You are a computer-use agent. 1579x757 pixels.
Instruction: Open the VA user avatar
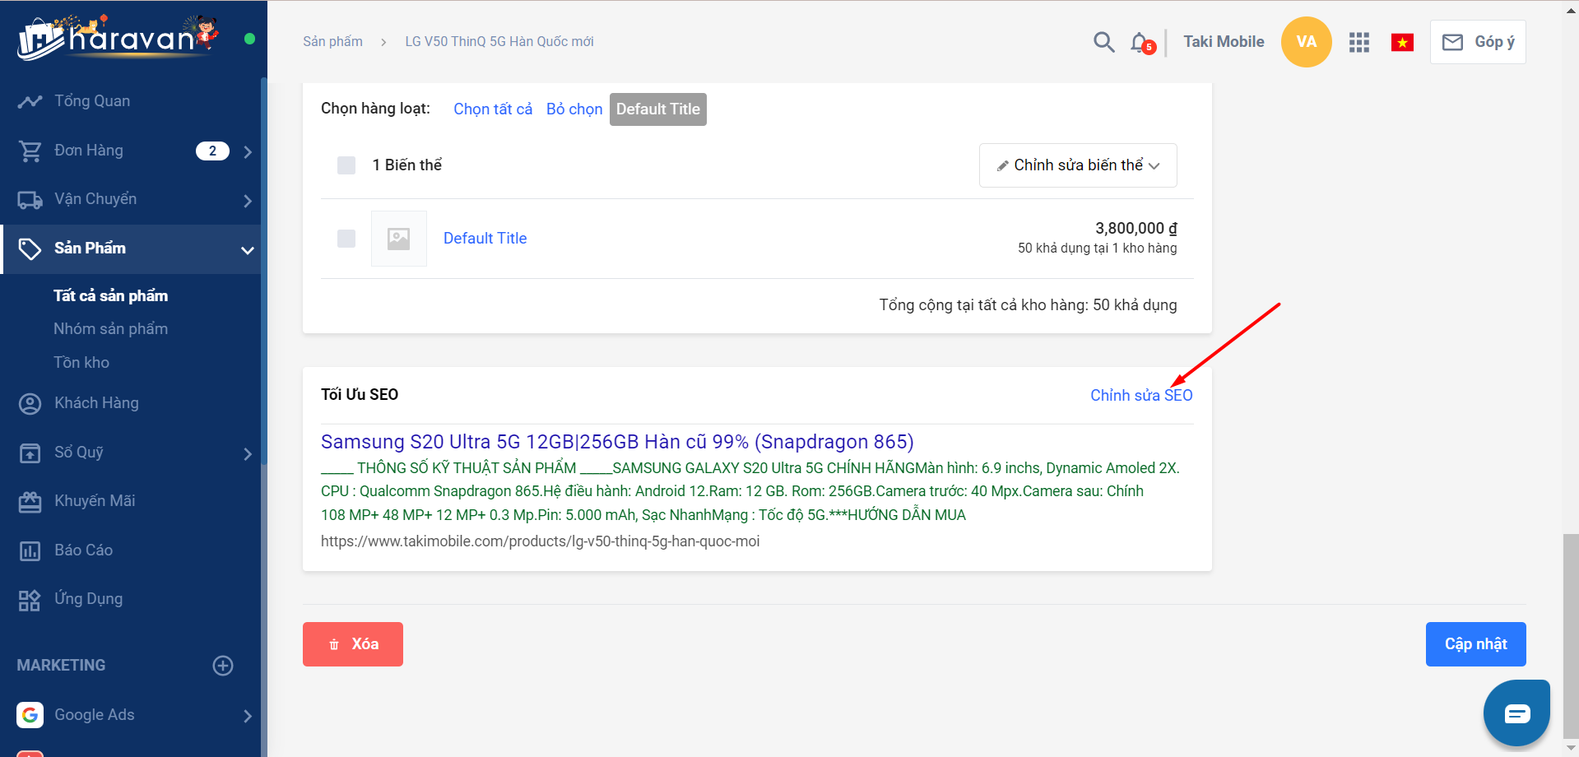1306,42
